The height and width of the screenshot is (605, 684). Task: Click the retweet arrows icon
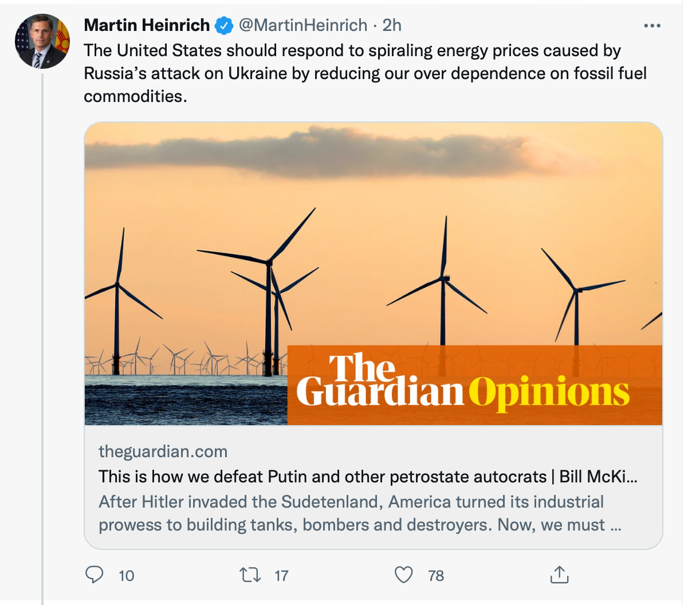click(250, 575)
